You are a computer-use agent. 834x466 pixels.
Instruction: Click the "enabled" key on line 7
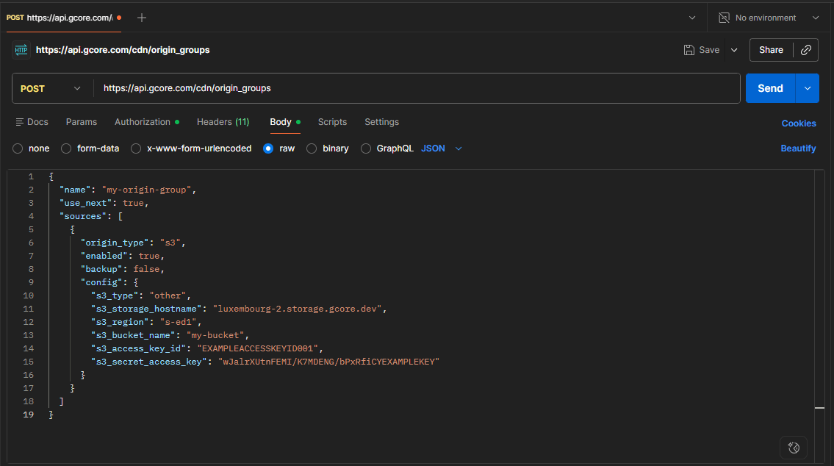point(104,256)
